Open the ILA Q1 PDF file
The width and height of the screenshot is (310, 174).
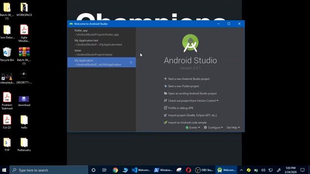tap(7, 122)
